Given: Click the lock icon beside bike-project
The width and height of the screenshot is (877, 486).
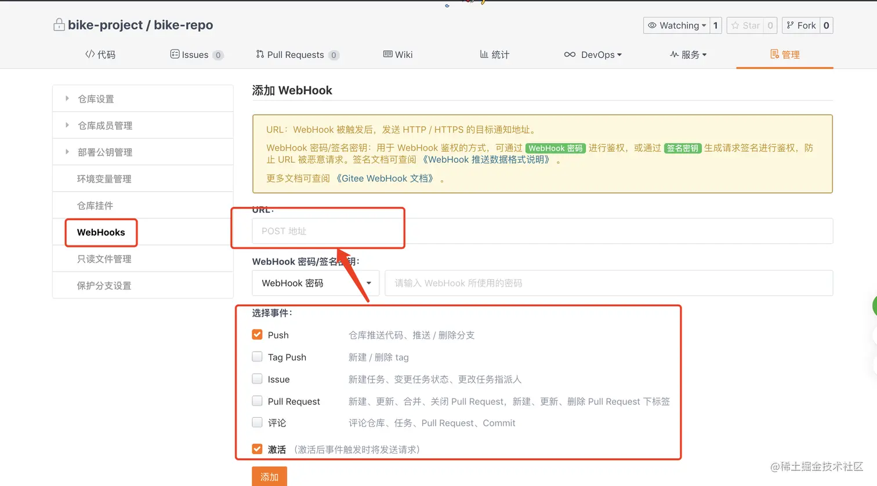Looking at the screenshot, I should pyautogui.click(x=59, y=25).
